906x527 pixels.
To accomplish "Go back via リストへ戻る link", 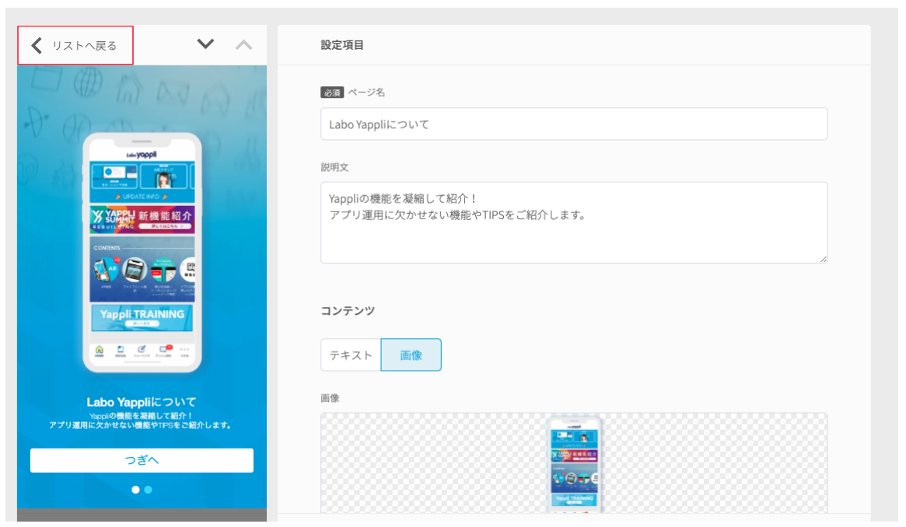I will 75,45.
